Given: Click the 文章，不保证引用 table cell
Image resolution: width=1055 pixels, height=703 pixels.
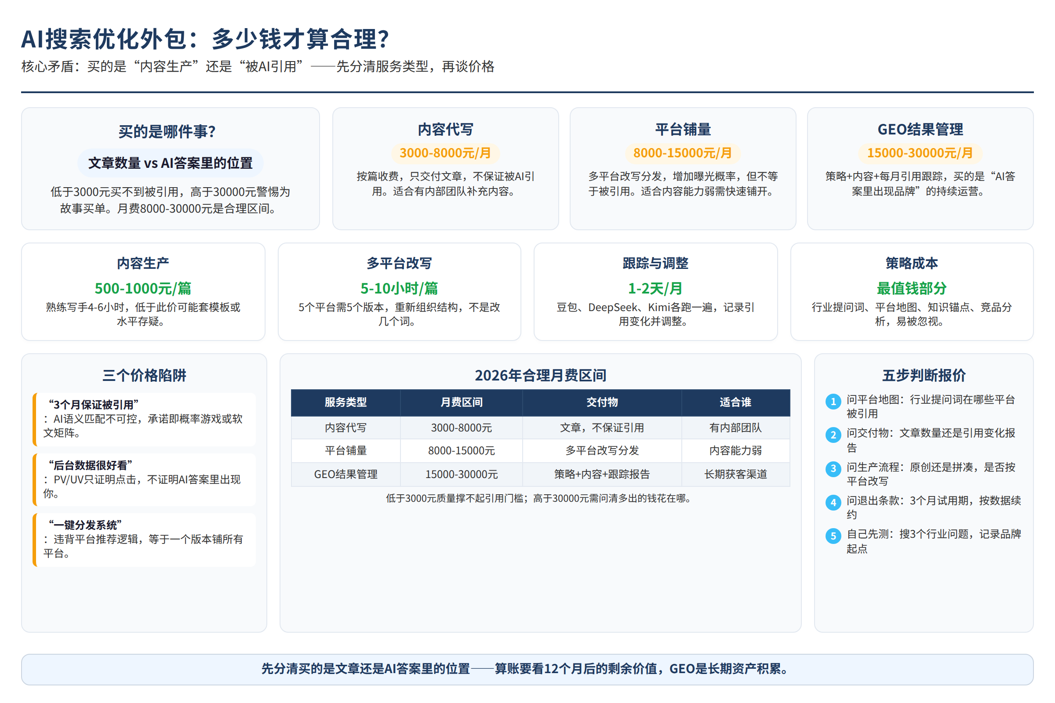Looking at the screenshot, I should (x=602, y=428).
